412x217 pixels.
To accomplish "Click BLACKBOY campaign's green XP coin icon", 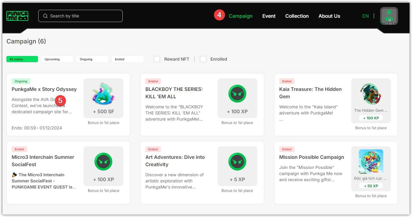I will [x=237, y=94].
